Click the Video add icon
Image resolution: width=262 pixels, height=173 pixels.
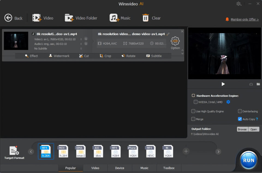point(37,18)
